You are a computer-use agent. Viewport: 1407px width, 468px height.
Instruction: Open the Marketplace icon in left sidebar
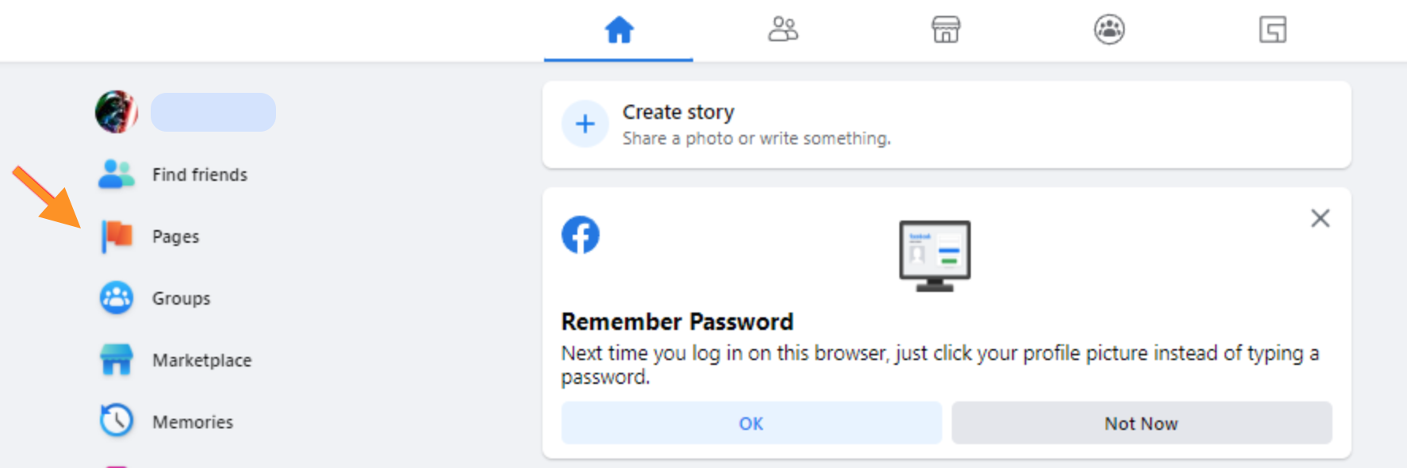tap(117, 359)
